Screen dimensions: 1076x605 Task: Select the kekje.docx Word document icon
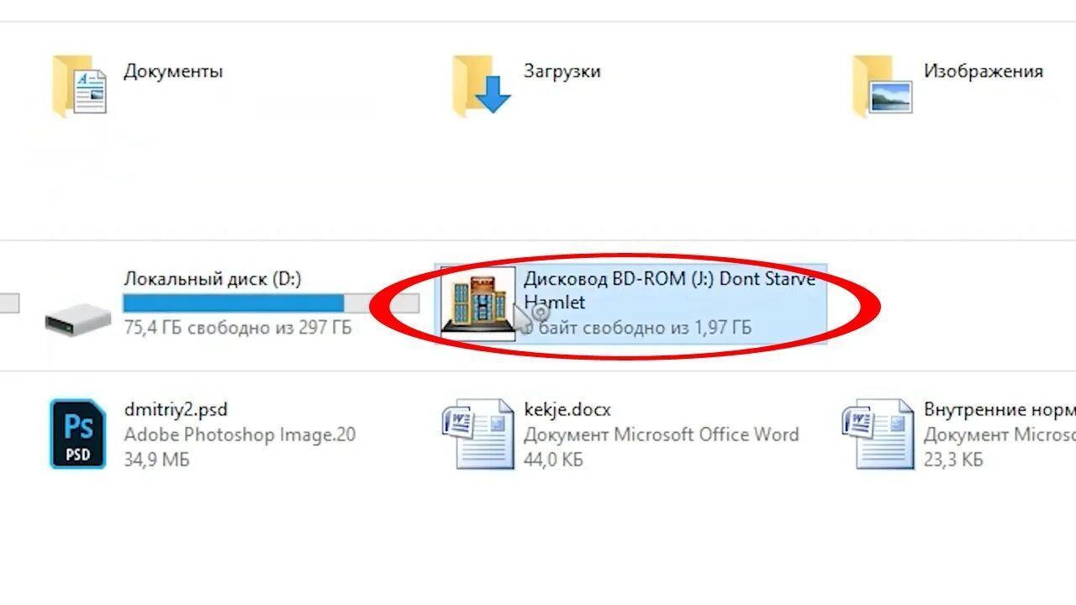coord(477,434)
